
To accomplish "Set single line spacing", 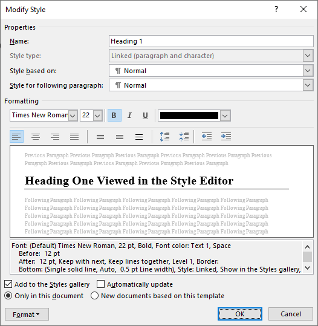I will (100, 137).
